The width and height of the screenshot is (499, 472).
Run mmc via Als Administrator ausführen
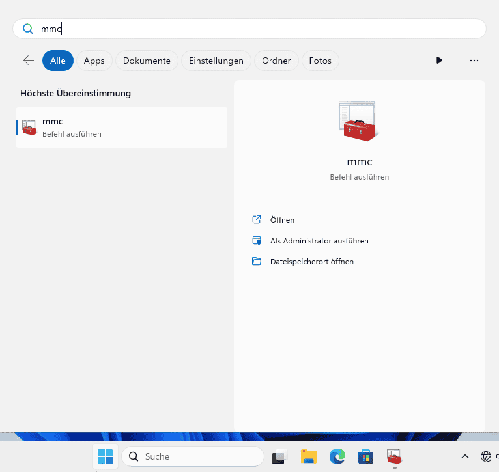(319, 241)
